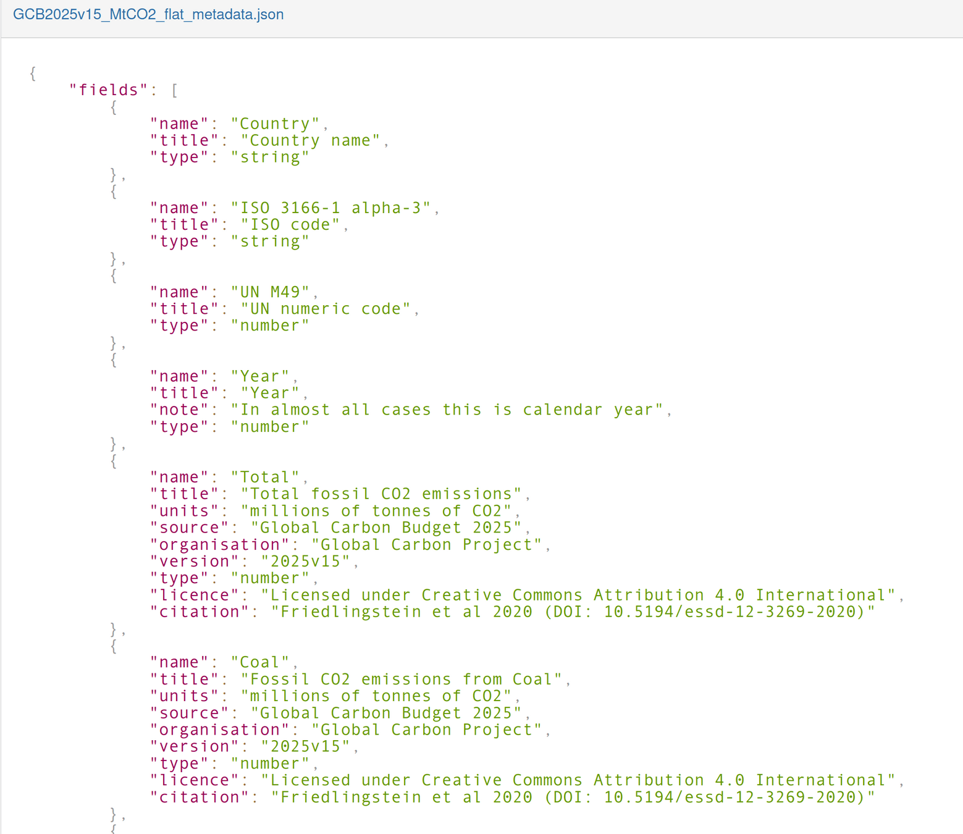Click the "UN M49" name value

coord(270,292)
